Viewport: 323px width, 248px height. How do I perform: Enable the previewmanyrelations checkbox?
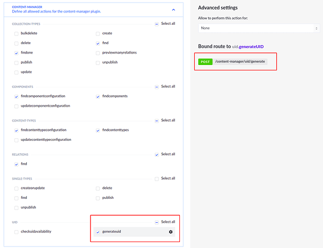[98, 53]
